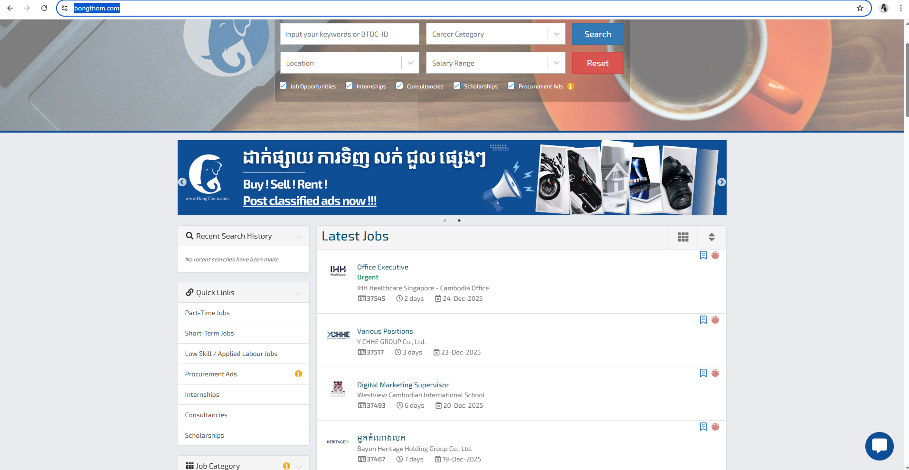Uncheck the Job Opportunities checkbox
Image resolution: width=909 pixels, height=470 pixels.
284,86
